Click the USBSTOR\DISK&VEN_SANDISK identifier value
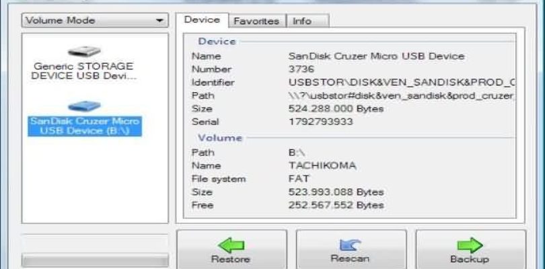The image size is (545, 269). click(x=402, y=82)
